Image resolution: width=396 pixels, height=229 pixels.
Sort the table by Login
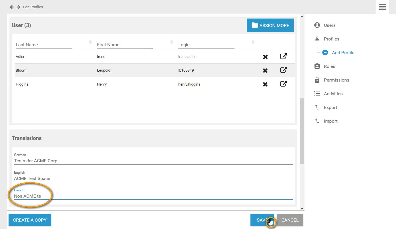point(253,42)
